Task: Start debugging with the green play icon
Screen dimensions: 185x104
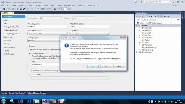Action: click(x=38, y=9)
